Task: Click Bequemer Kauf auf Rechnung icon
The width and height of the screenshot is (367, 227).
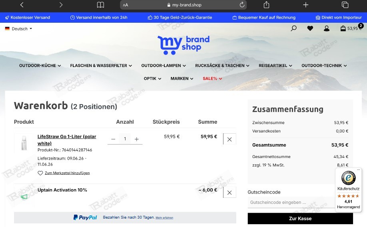Action: tap(235, 18)
